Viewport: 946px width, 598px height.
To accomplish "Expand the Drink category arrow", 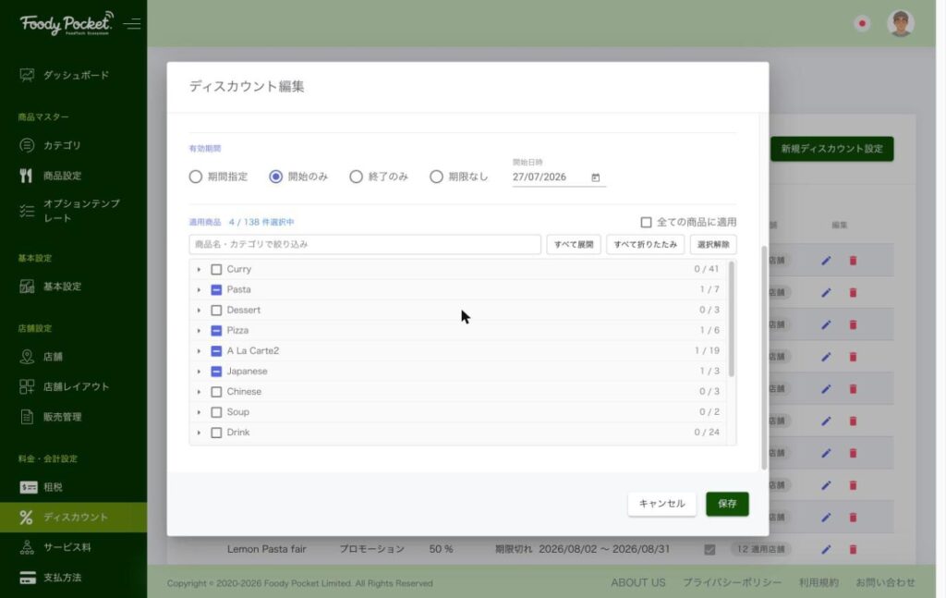I will click(199, 433).
